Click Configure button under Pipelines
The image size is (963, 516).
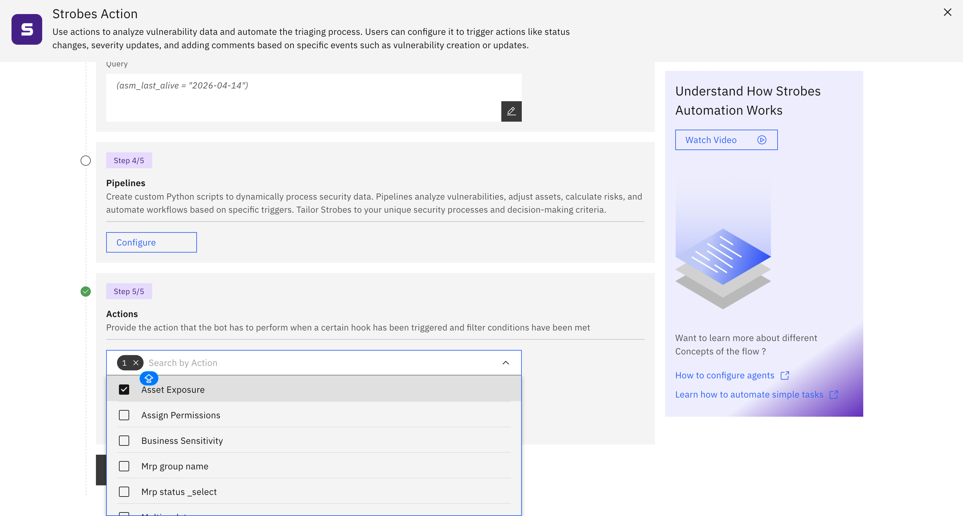(x=151, y=242)
